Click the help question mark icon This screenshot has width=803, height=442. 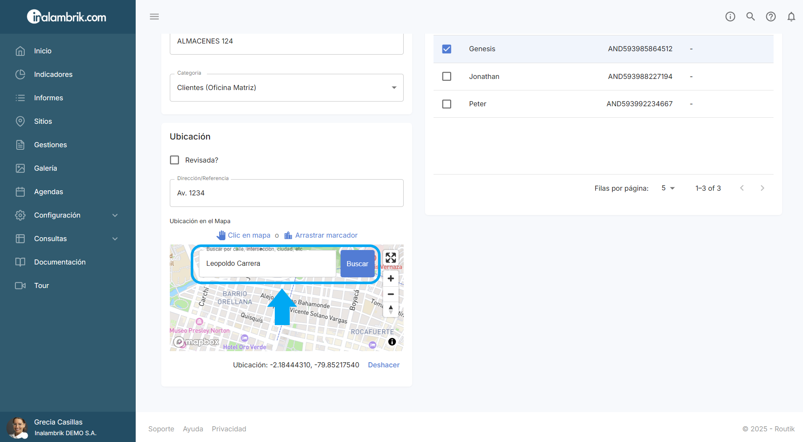pyautogui.click(x=771, y=17)
